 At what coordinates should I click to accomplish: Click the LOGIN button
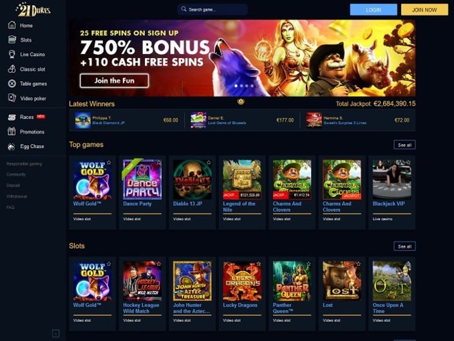(374, 10)
